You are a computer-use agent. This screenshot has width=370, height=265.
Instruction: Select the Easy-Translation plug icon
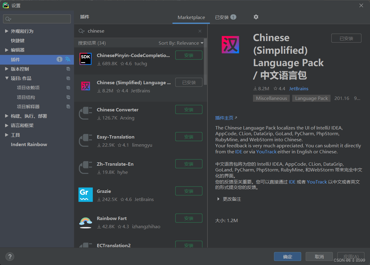pos(86,140)
